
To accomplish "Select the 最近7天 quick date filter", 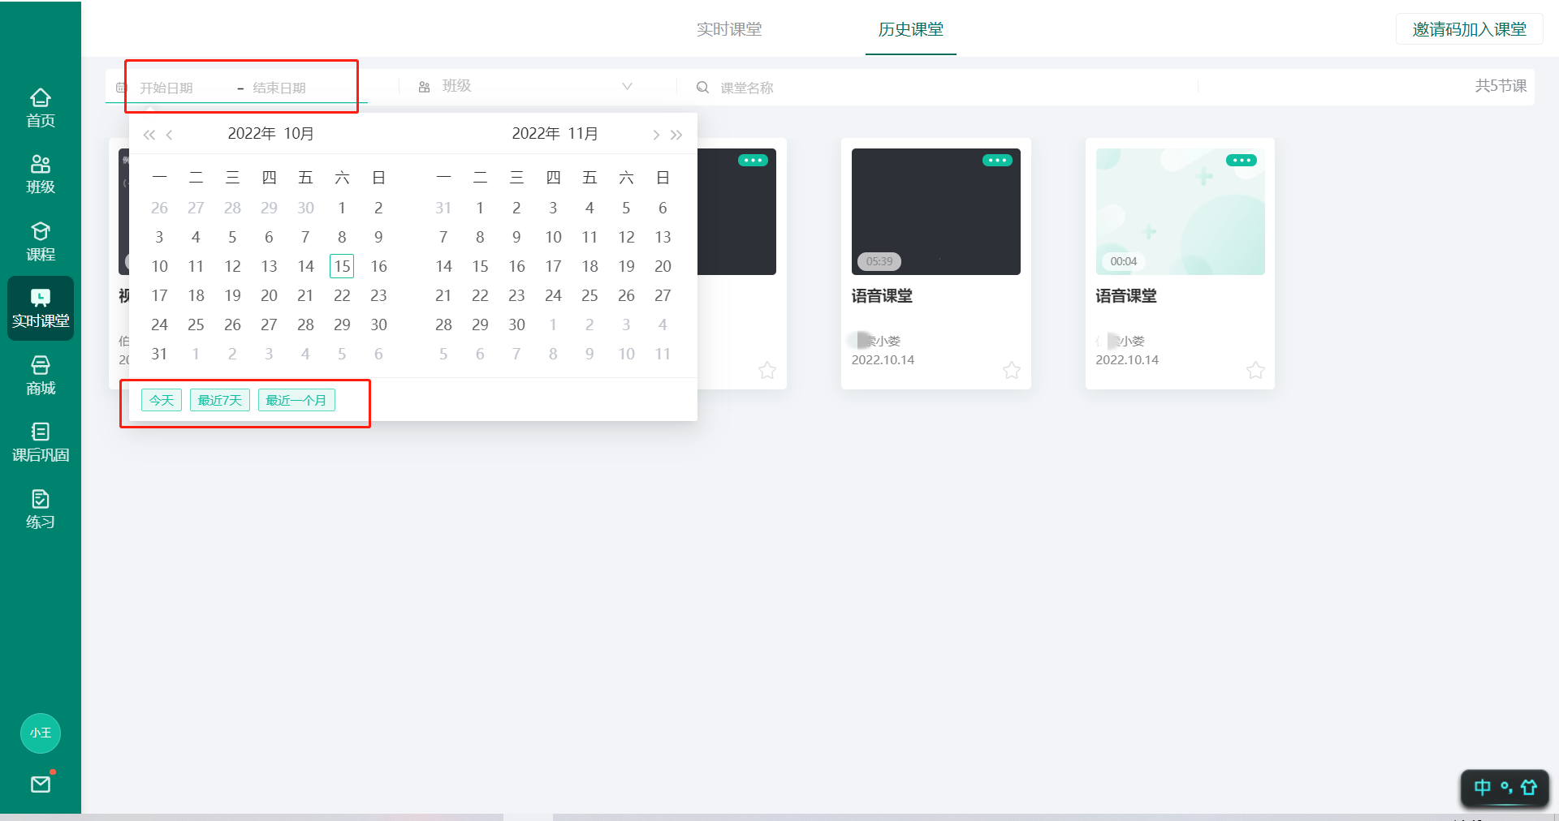I will [x=219, y=400].
